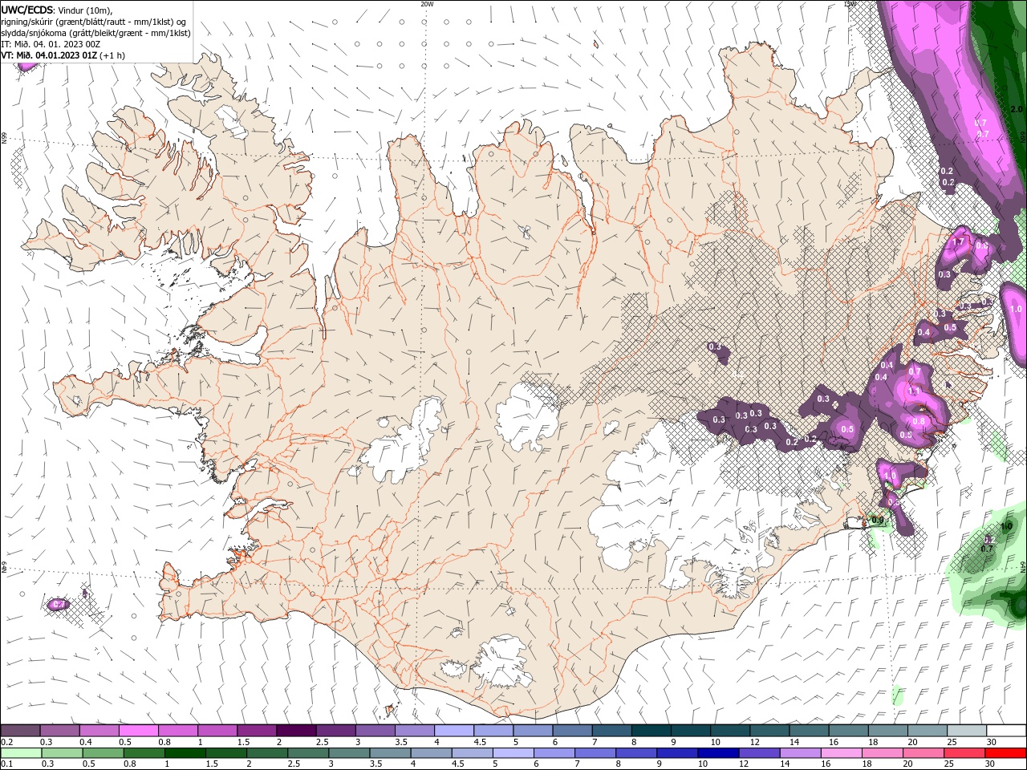Select the very dark purple 2 snow-scale swatch
This screenshot has height=770, width=1027.
296,731
